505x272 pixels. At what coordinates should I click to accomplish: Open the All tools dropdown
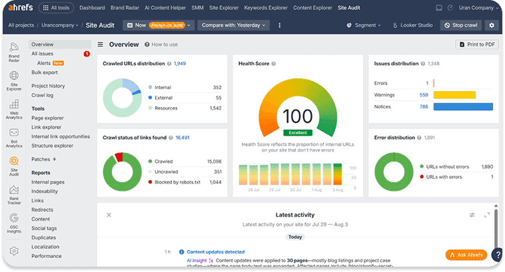tap(56, 8)
